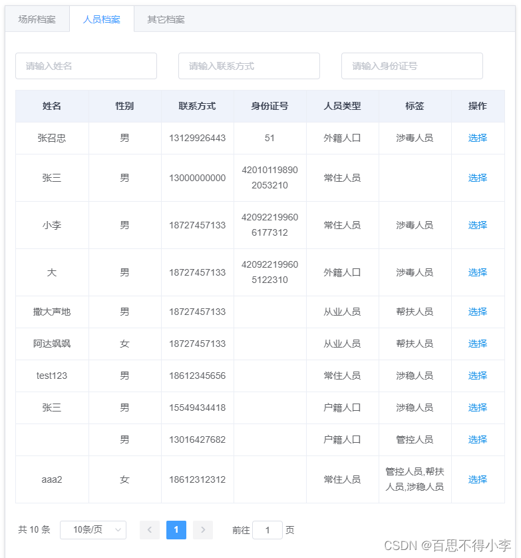Select 选择 for aaa2
Image resolution: width=521 pixels, height=558 pixels.
(477, 479)
